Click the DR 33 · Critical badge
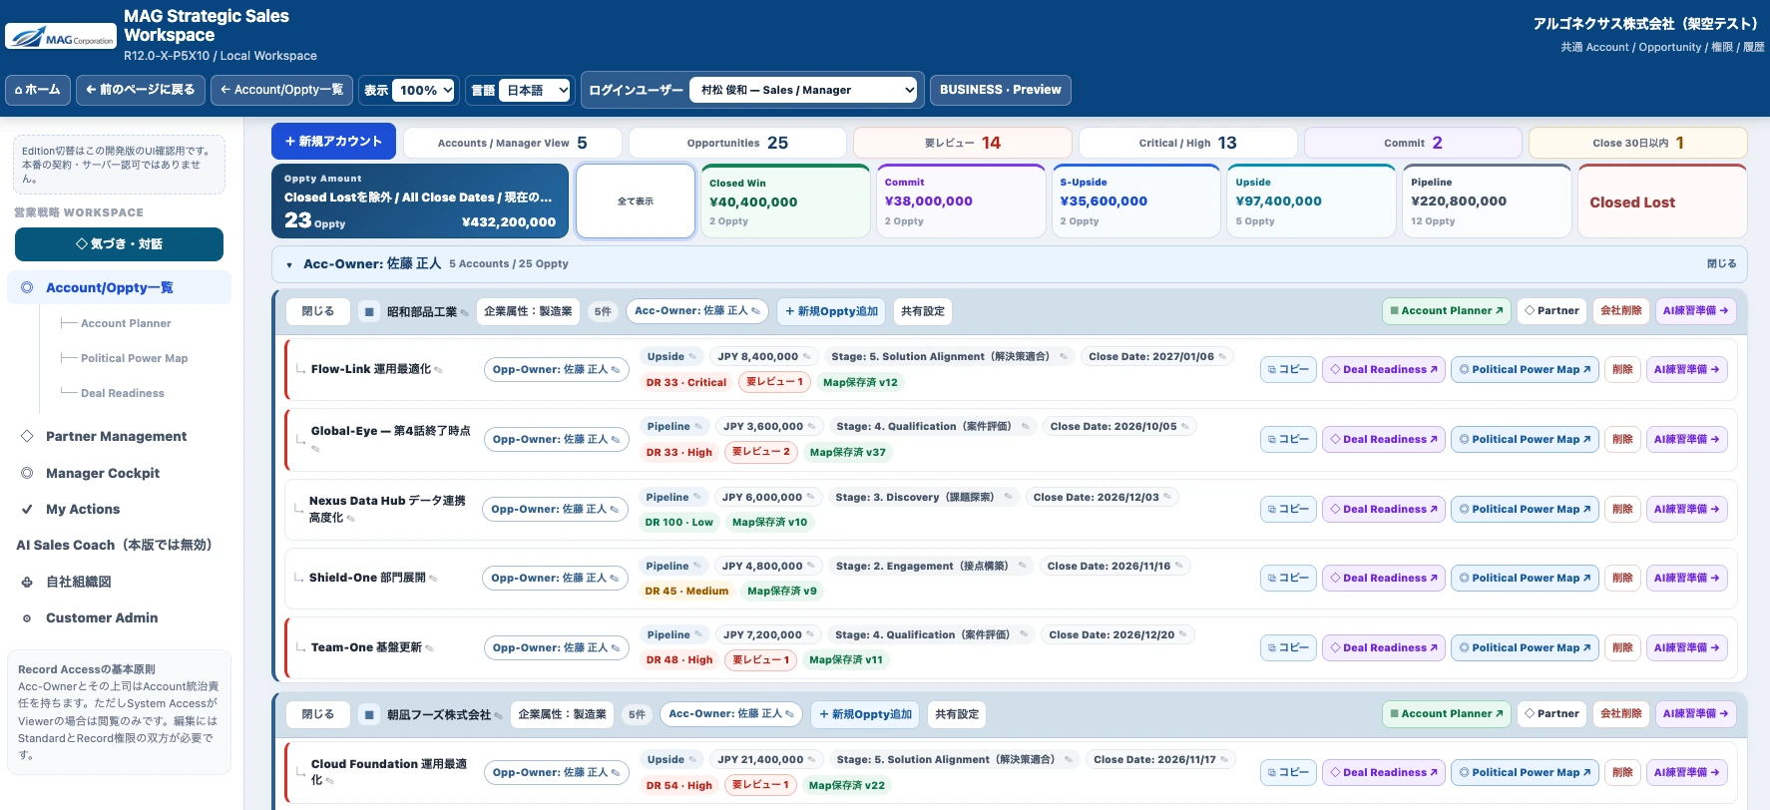1770x810 pixels. pyautogui.click(x=686, y=382)
